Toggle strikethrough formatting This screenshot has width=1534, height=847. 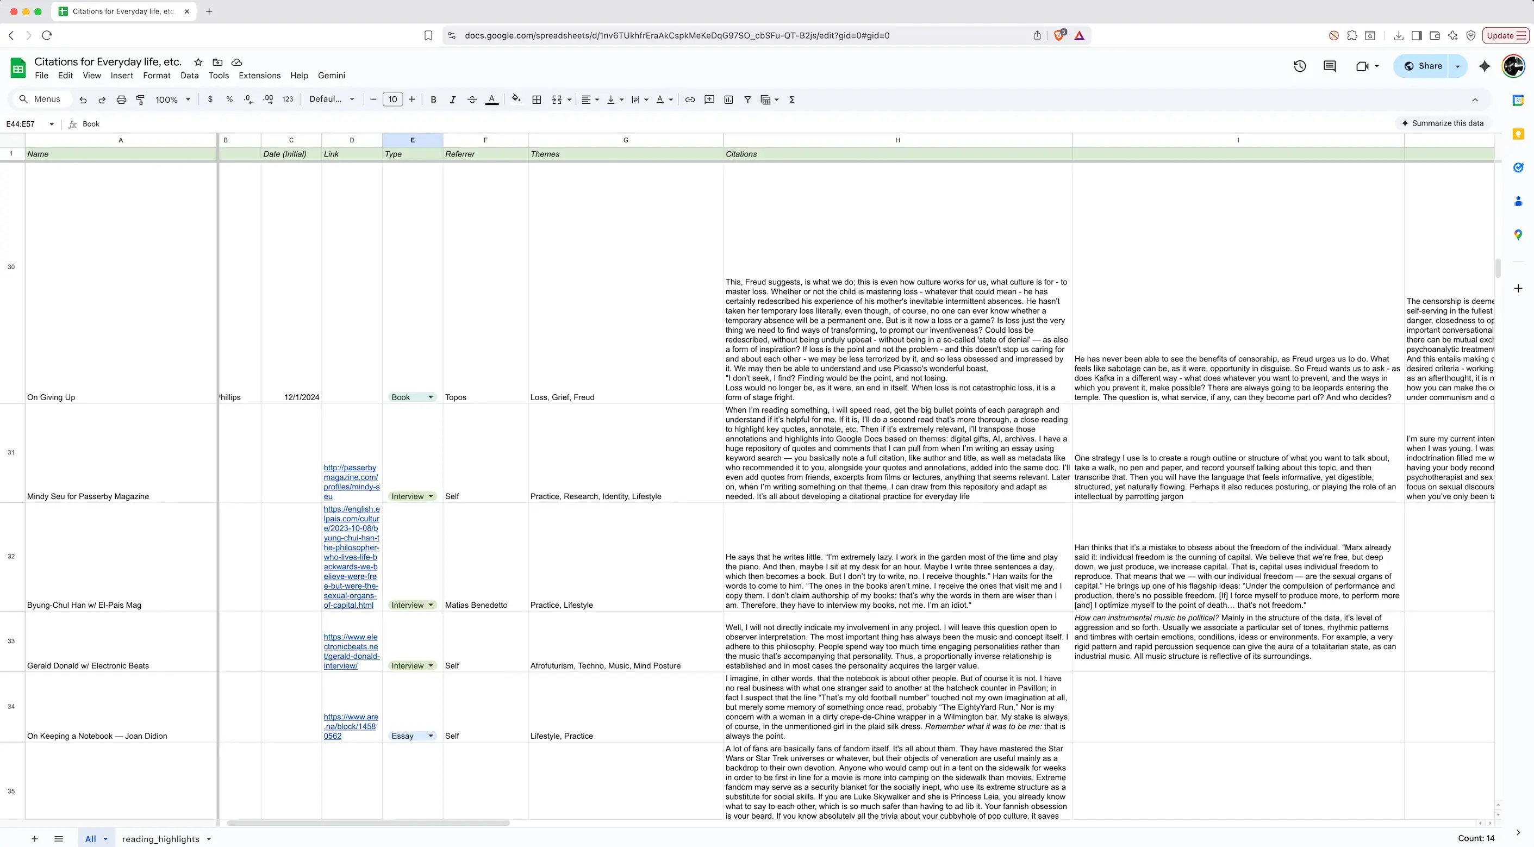point(472,99)
